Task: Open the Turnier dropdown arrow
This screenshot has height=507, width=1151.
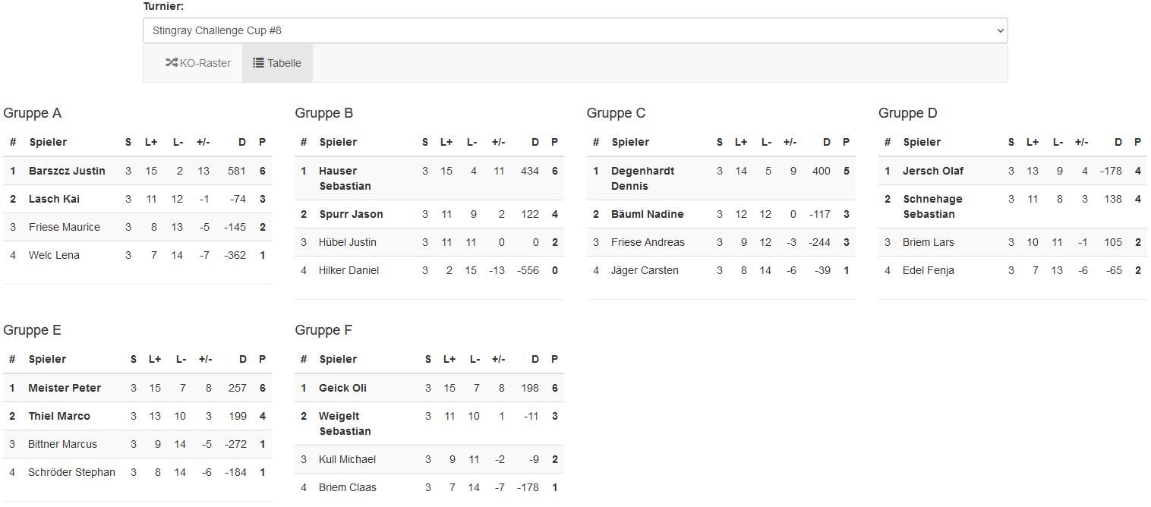Action: (x=999, y=30)
